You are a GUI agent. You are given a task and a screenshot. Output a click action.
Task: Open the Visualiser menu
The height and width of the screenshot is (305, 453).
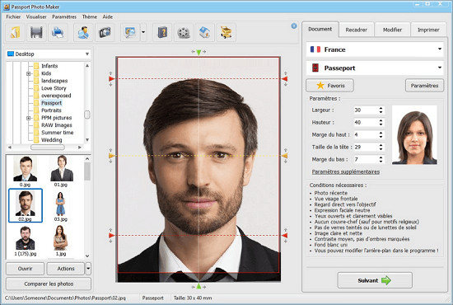click(x=36, y=16)
